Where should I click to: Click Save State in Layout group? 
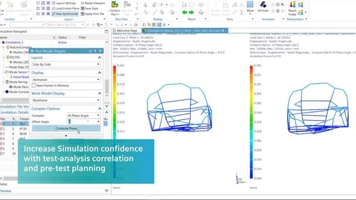tap(90, 8)
